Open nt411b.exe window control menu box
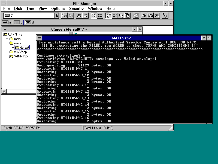 (40, 38)
